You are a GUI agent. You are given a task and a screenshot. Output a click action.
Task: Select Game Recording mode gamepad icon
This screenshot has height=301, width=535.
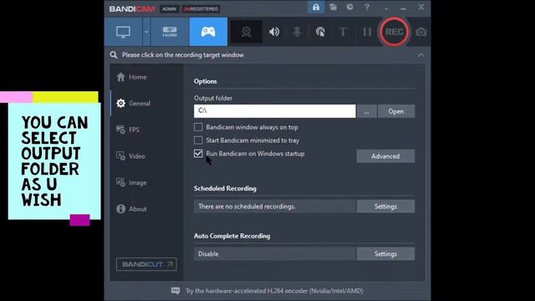point(208,32)
